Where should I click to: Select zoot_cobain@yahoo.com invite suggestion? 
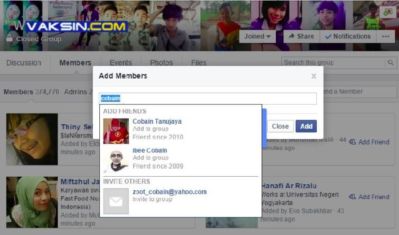click(169, 192)
